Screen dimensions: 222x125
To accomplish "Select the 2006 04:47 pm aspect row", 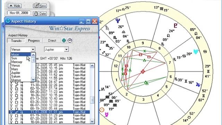I will 49,82.
